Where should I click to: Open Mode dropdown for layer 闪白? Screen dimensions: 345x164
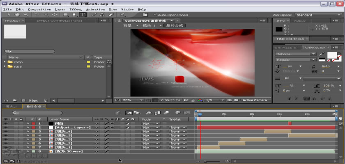[150, 123]
